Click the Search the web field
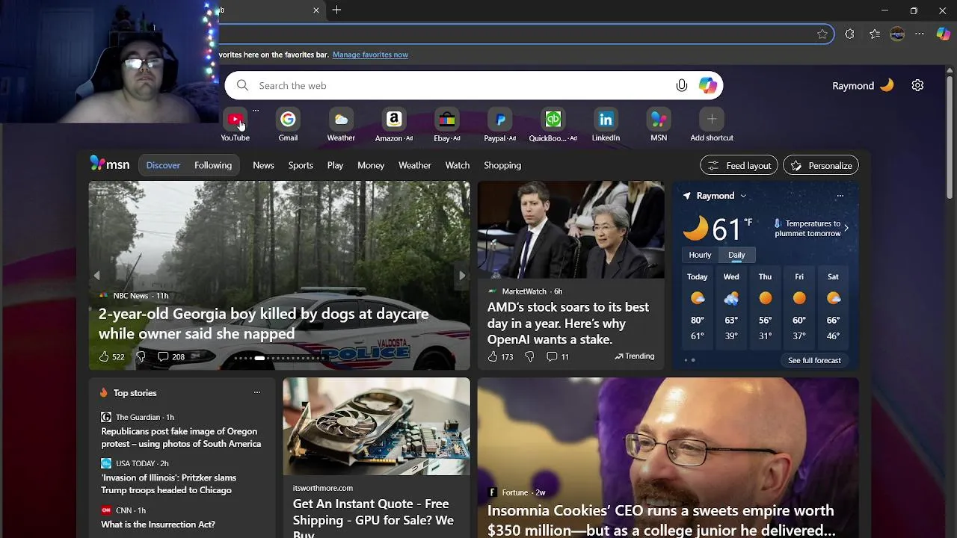 (473, 85)
